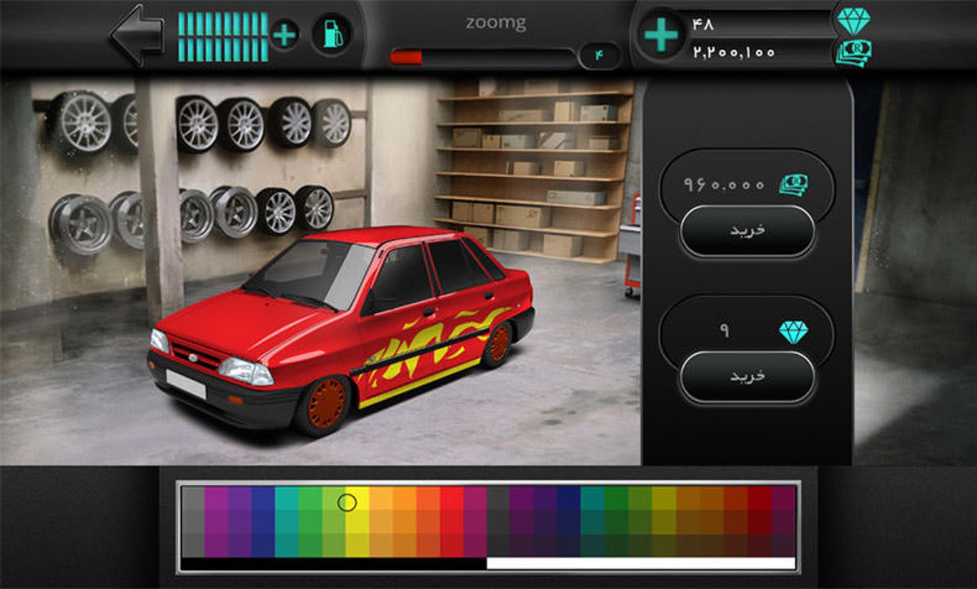Buy the paint with cash using خرید
Viewport: 977px width, 589px height.
[x=748, y=231]
